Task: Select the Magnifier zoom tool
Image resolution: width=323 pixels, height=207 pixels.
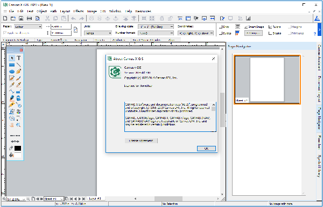Action: 18,125
